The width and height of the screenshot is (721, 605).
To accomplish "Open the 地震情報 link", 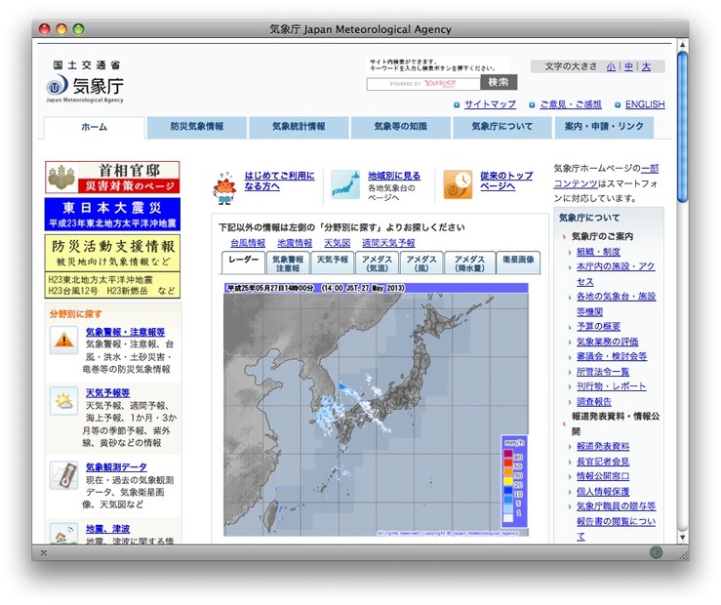I will coord(295,243).
